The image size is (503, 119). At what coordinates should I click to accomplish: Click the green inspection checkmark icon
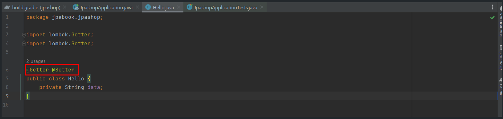coord(492,18)
